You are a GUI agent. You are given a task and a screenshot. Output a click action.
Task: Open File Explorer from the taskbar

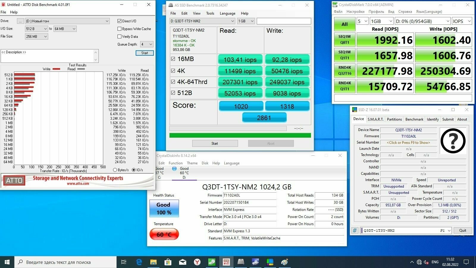[x=153, y=262]
